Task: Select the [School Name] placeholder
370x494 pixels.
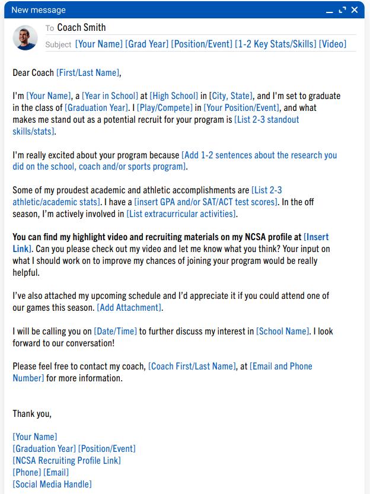Action: pos(282,332)
